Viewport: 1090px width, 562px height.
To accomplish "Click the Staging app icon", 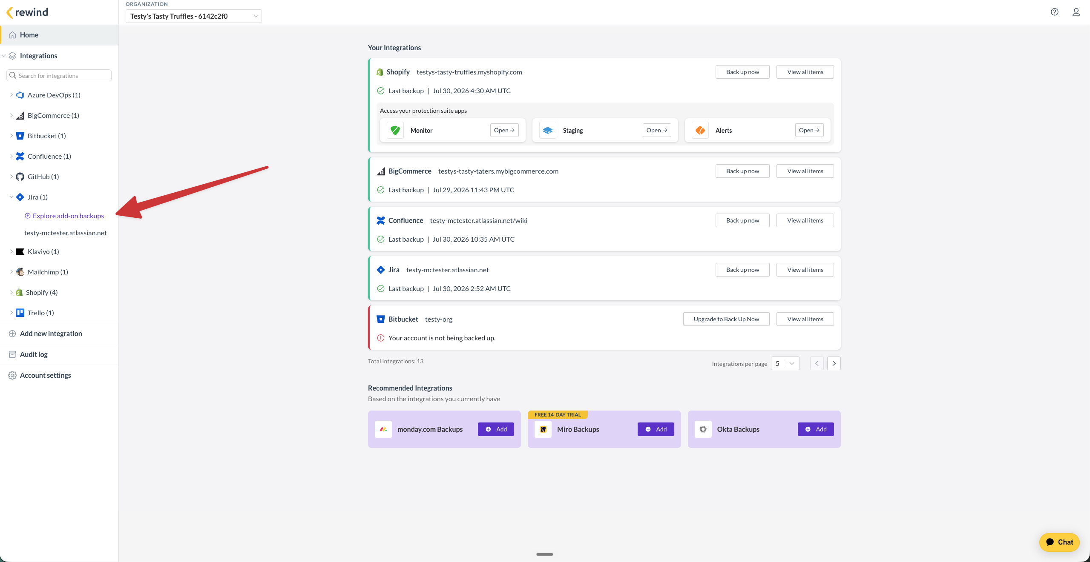I will coord(548,130).
